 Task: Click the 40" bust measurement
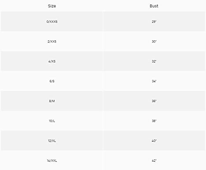tap(154, 141)
